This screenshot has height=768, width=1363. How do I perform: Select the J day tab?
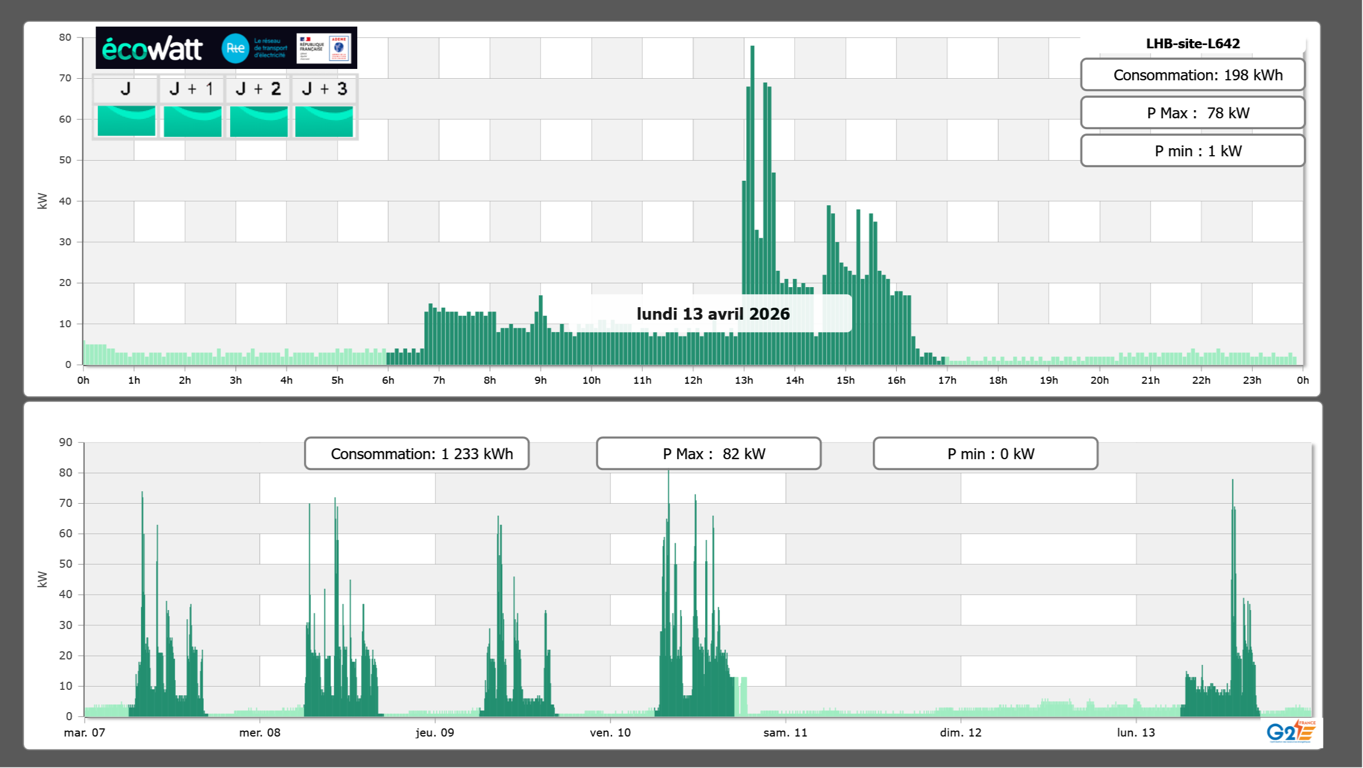(125, 89)
